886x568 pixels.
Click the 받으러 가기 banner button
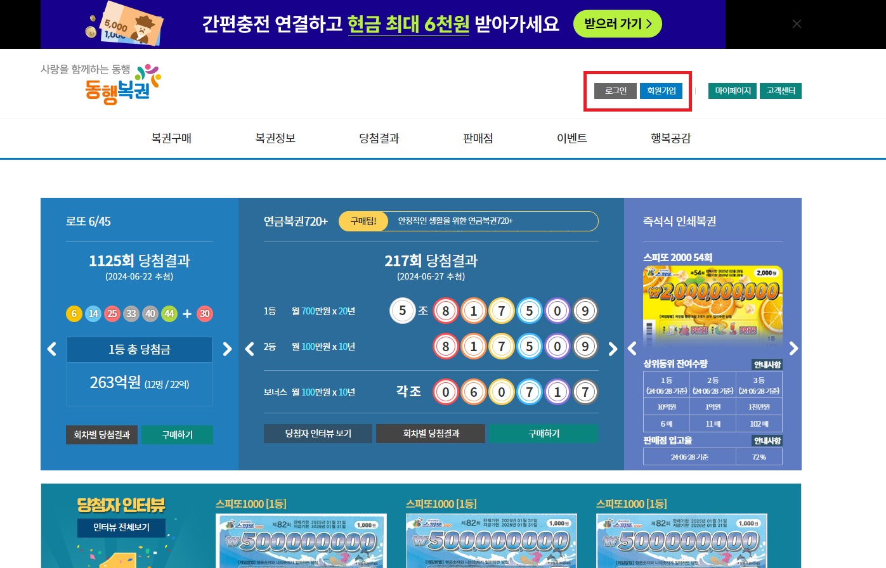coord(618,24)
